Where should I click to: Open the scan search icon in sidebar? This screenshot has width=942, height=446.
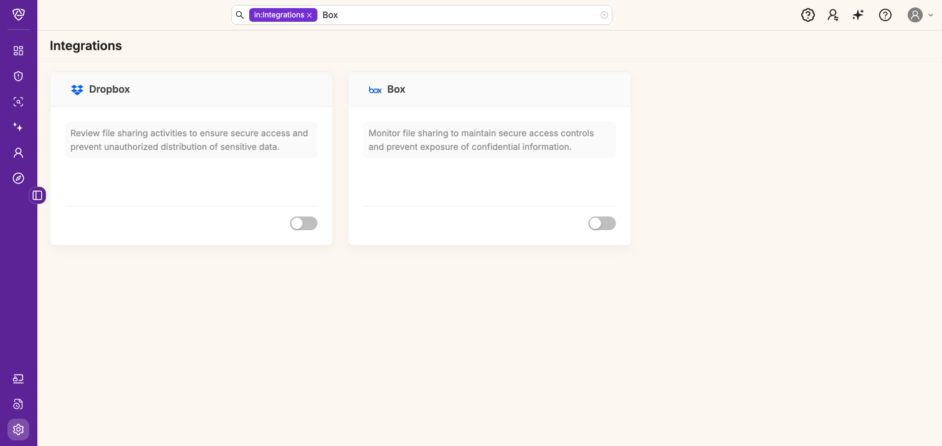point(19,102)
